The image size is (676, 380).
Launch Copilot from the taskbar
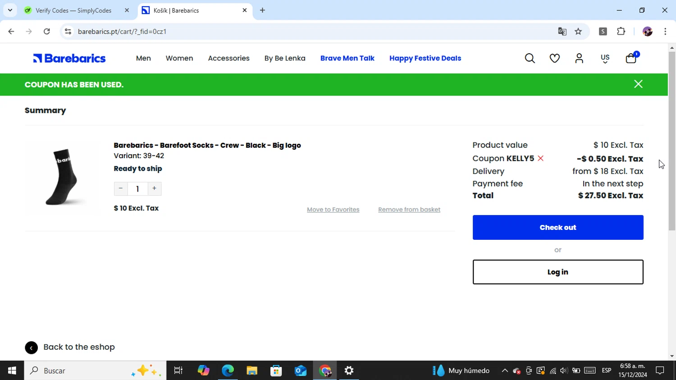203,371
